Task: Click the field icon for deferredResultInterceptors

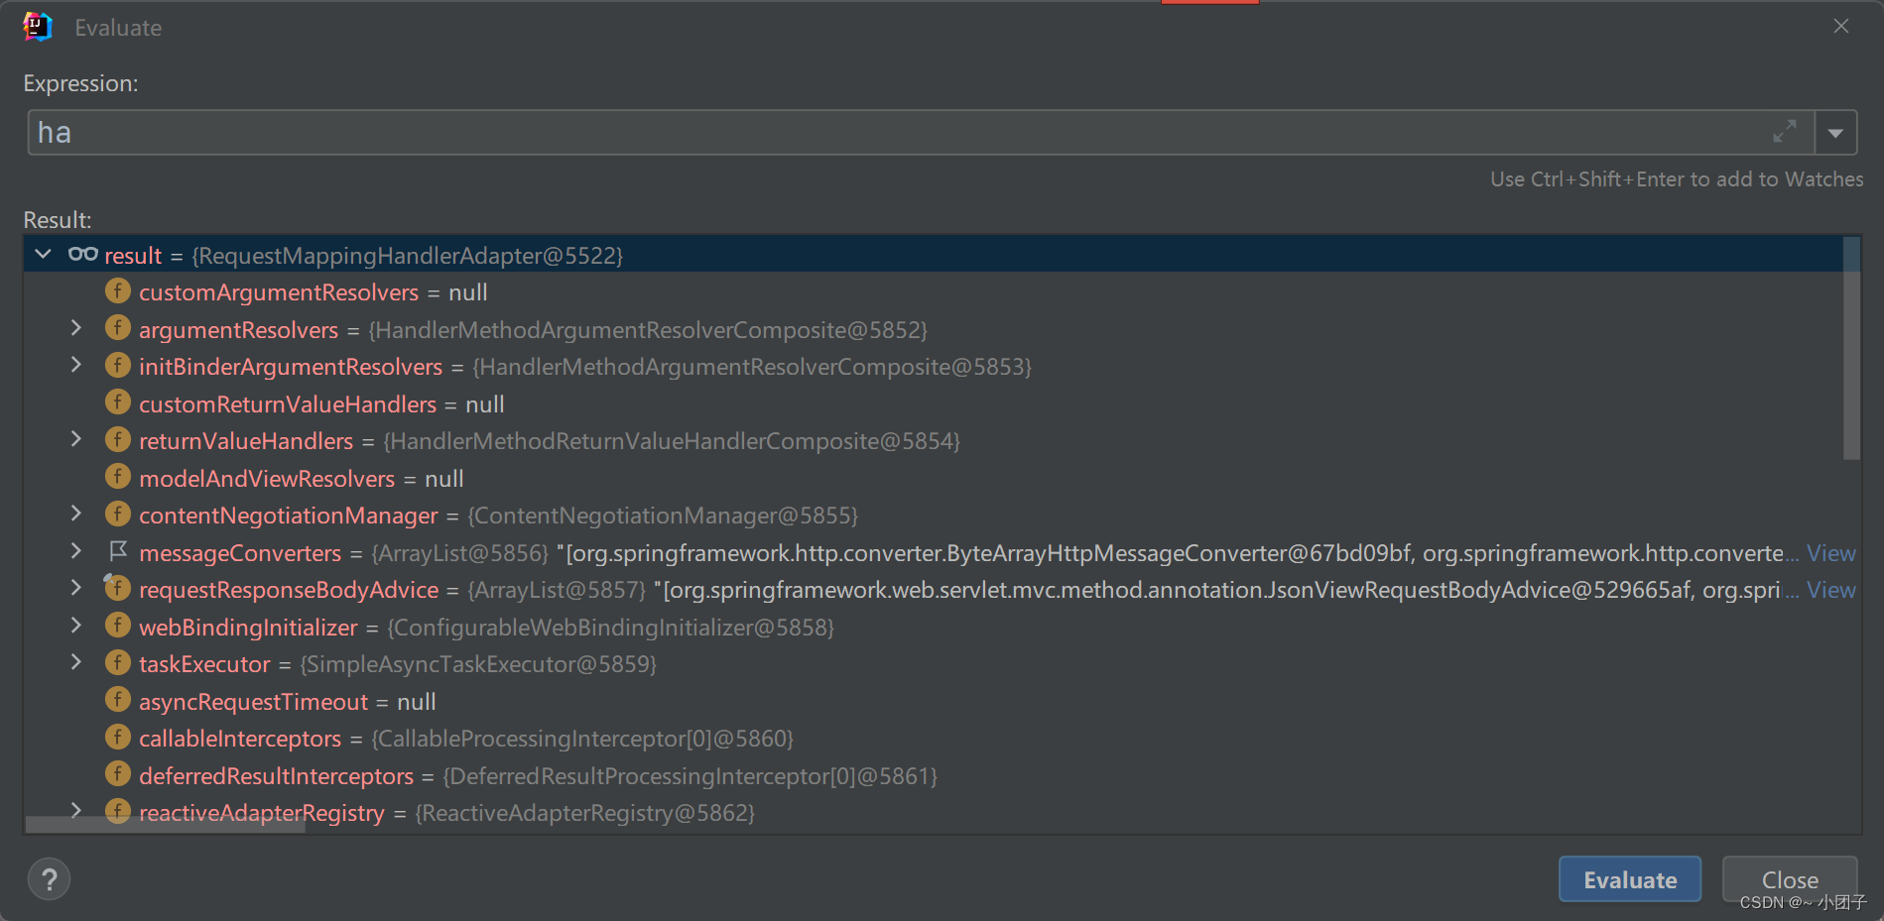Action: click(118, 774)
